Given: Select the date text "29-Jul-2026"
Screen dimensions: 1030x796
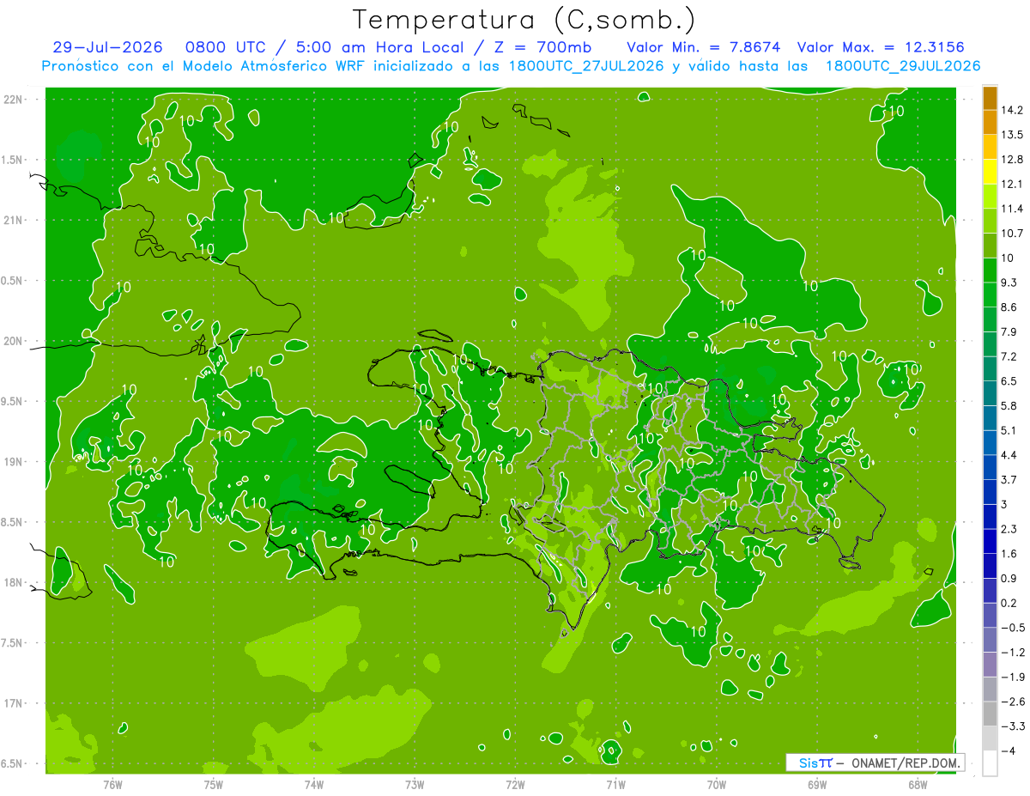Looking at the screenshot, I should [106, 47].
